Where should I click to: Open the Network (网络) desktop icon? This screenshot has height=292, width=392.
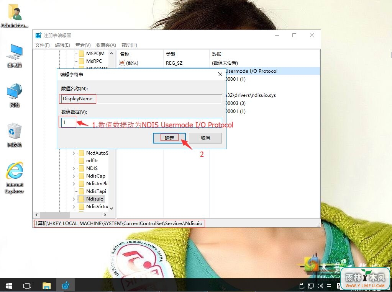[15, 95]
